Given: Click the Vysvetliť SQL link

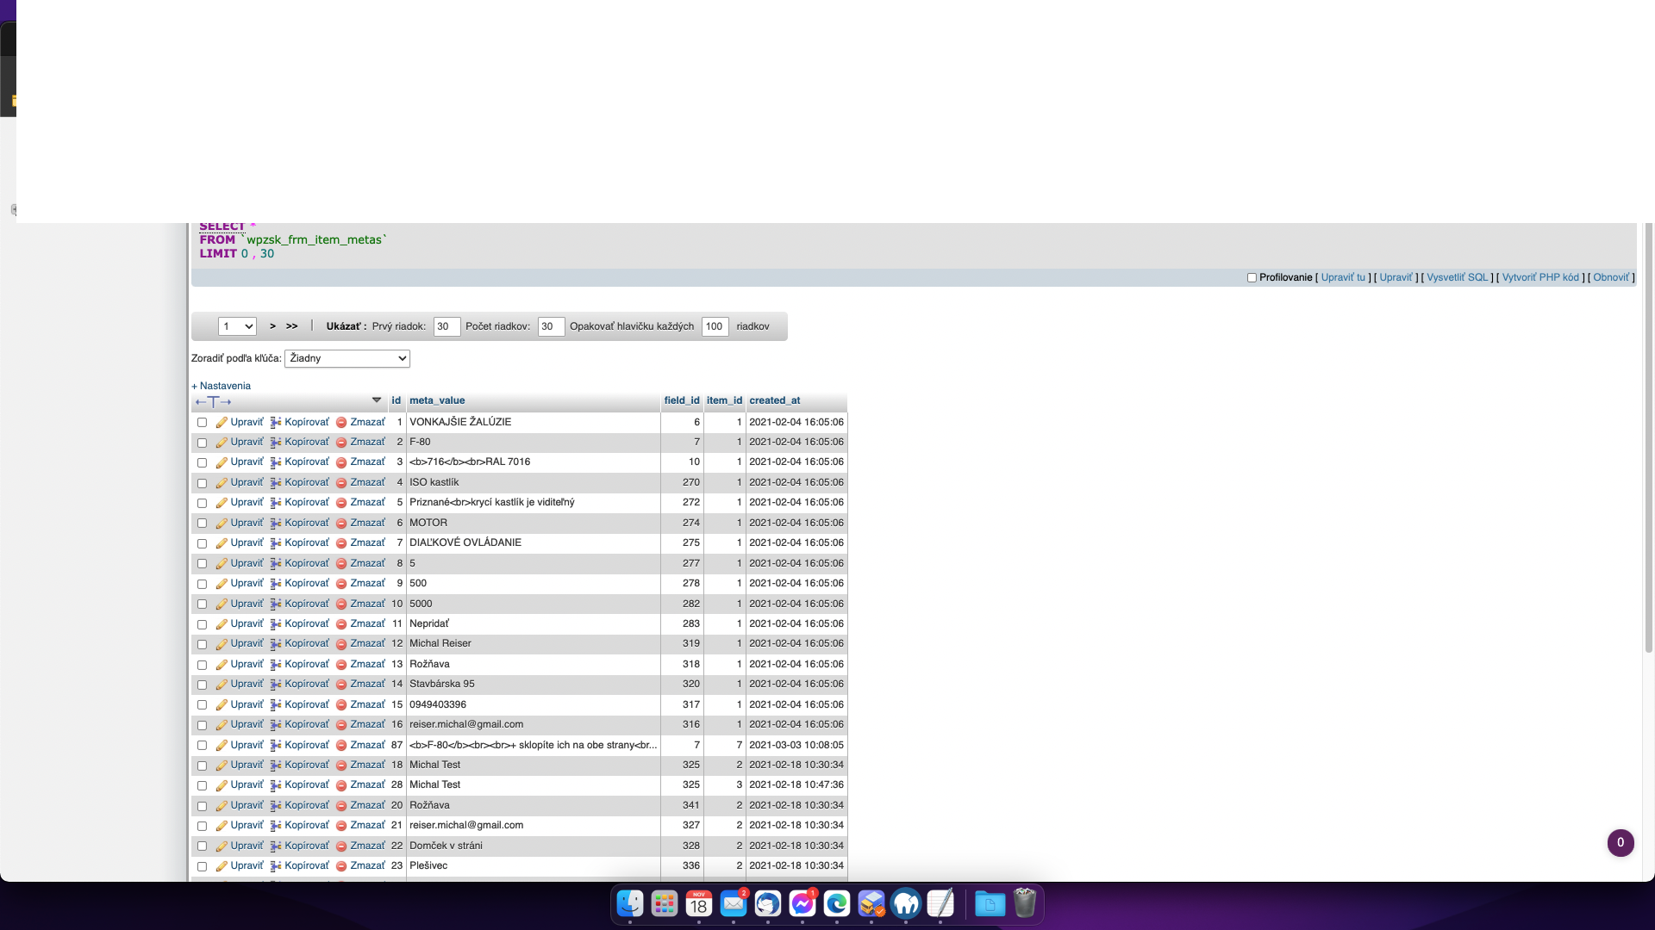Looking at the screenshot, I should click(1457, 277).
